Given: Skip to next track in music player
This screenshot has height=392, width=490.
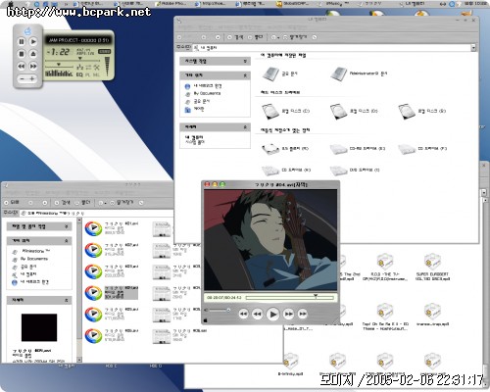Looking at the screenshot, I should click(33, 67).
